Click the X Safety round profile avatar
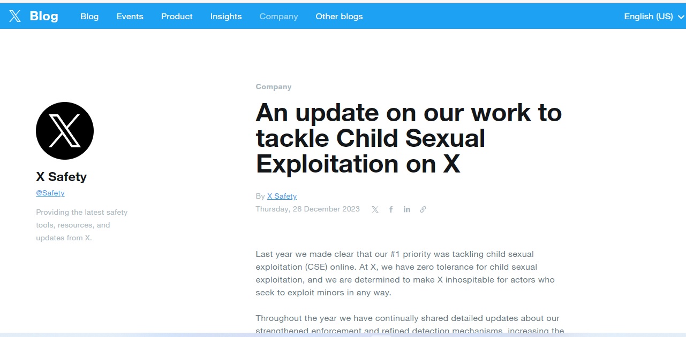 click(65, 131)
